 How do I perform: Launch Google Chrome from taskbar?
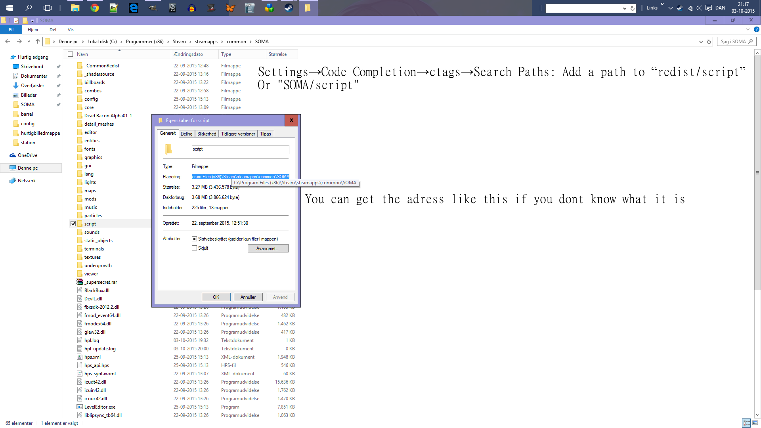click(94, 8)
